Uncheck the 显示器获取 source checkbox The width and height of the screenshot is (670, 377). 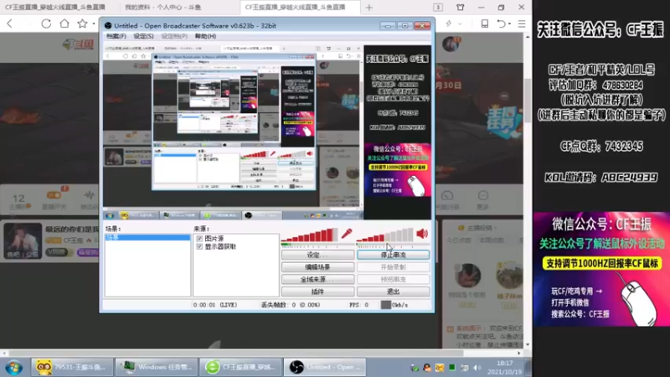(x=199, y=246)
